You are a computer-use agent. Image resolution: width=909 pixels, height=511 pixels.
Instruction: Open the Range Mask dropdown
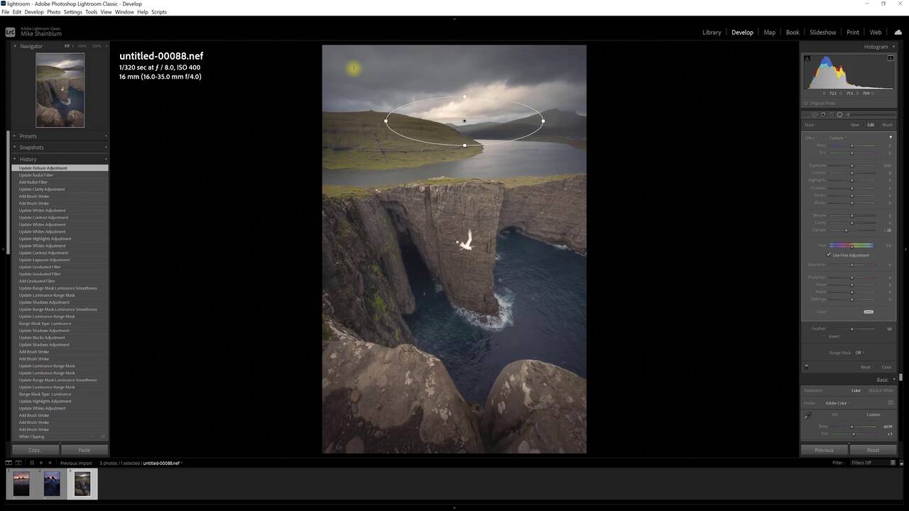(x=858, y=353)
